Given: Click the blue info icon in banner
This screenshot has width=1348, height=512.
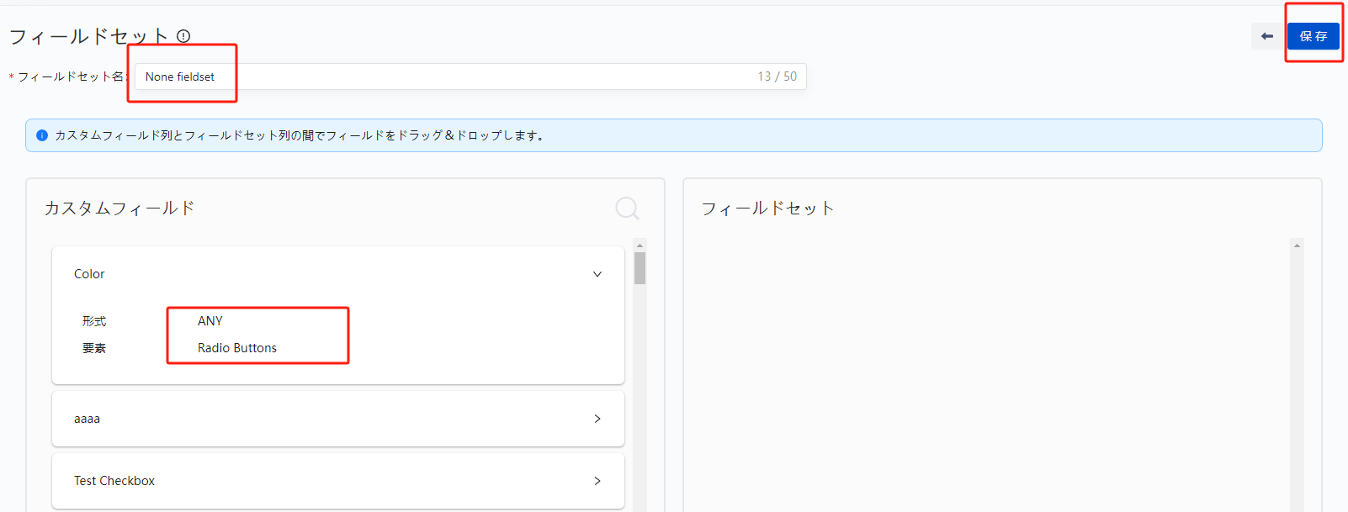Looking at the screenshot, I should pos(42,135).
